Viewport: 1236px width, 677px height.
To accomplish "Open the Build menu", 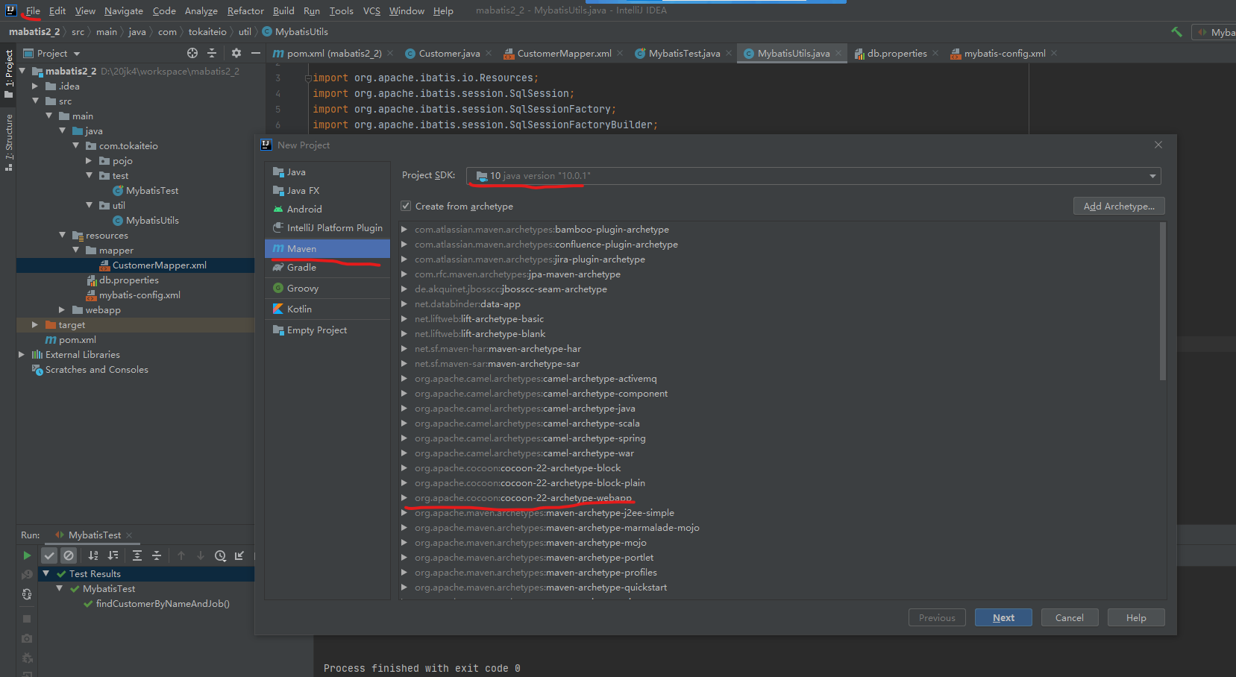I will (283, 11).
